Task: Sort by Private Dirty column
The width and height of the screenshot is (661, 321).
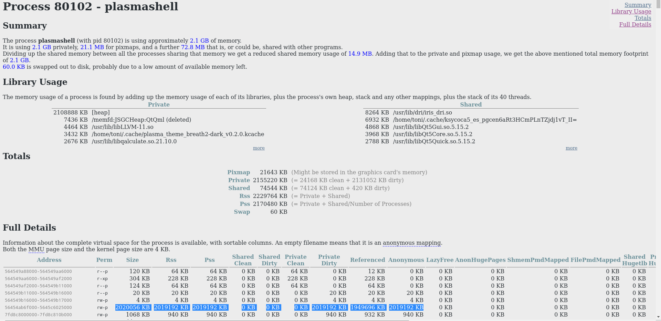Action: pyautogui.click(x=329, y=260)
